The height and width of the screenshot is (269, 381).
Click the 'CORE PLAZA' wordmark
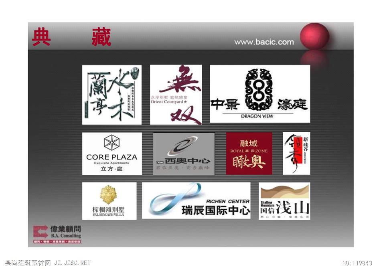click(x=112, y=157)
